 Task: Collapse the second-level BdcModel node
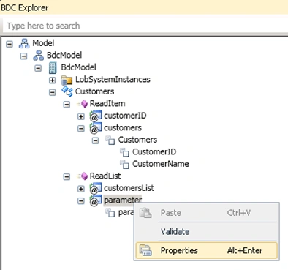coord(23,56)
